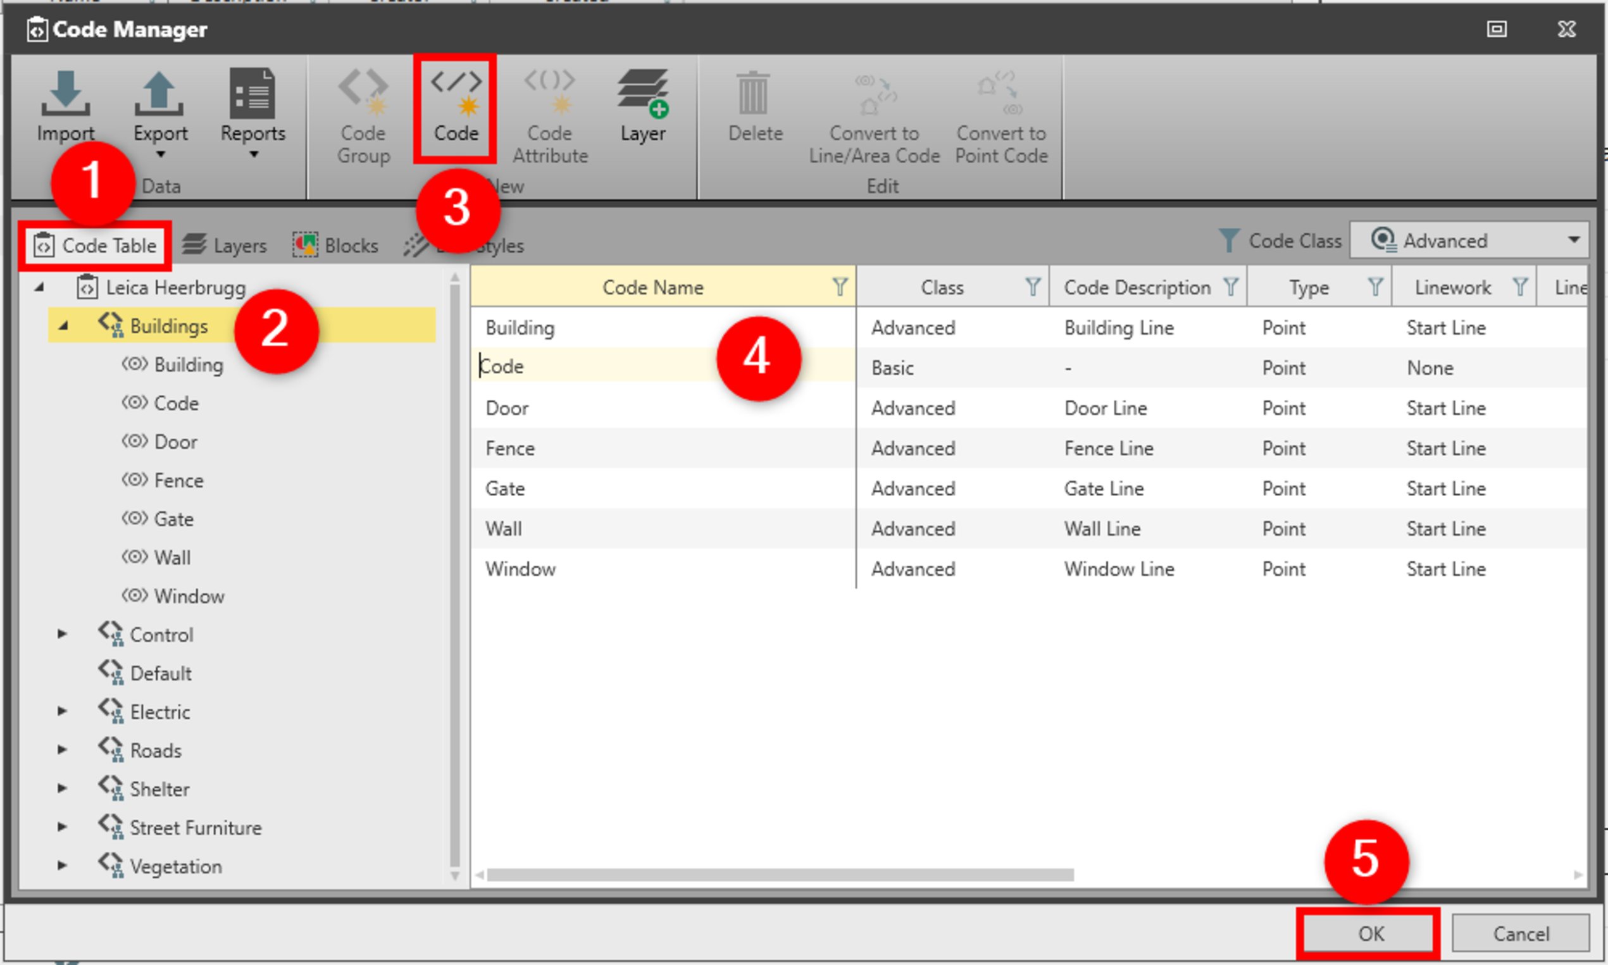Click Convert to Line/Area Code

click(x=874, y=117)
